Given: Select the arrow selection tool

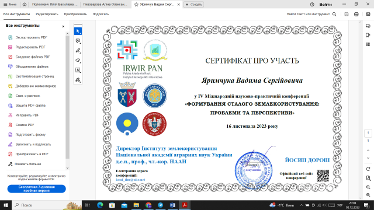Looking at the screenshot, I should 78,31.
